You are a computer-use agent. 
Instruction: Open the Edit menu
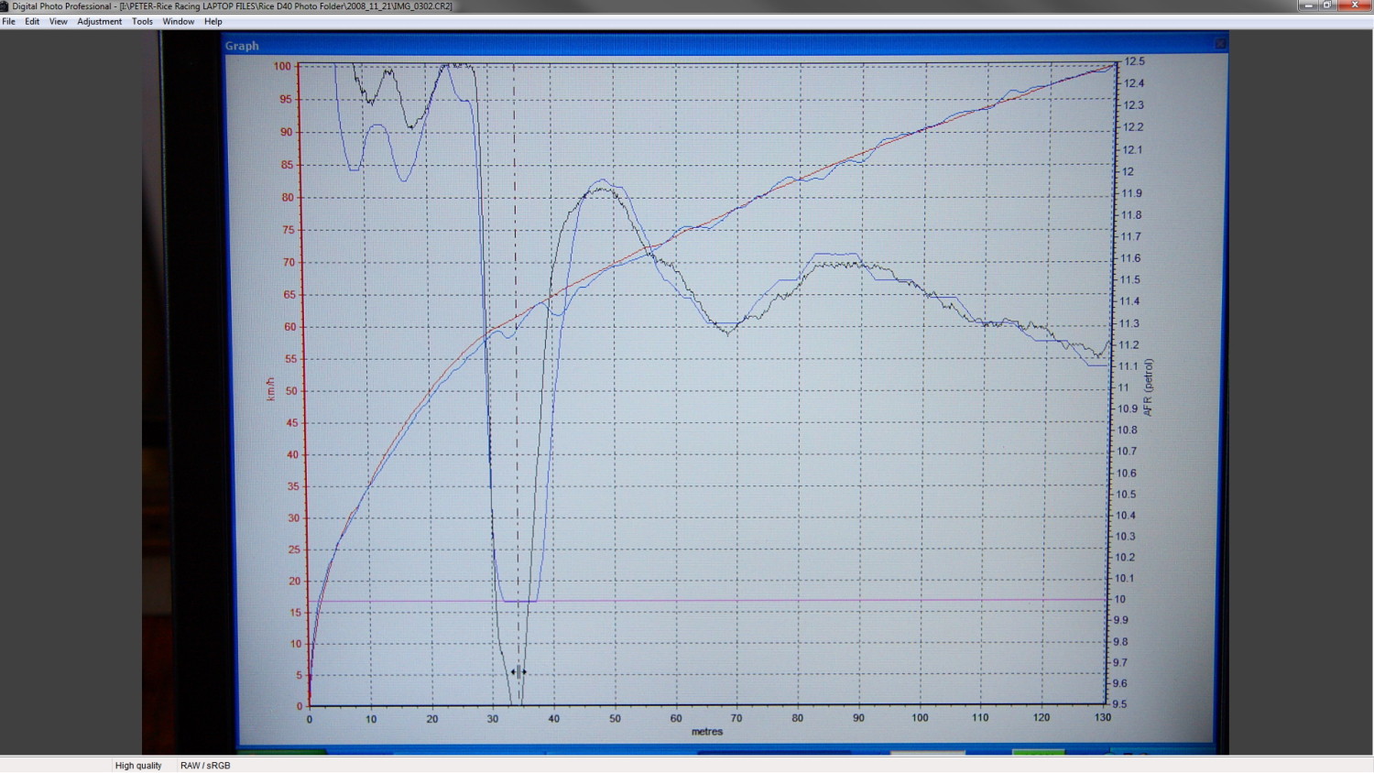click(x=31, y=21)
